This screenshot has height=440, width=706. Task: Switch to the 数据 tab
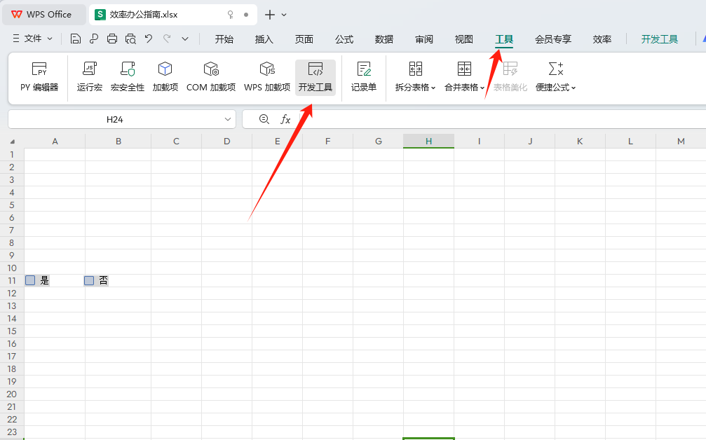click(x=384, y=39)
